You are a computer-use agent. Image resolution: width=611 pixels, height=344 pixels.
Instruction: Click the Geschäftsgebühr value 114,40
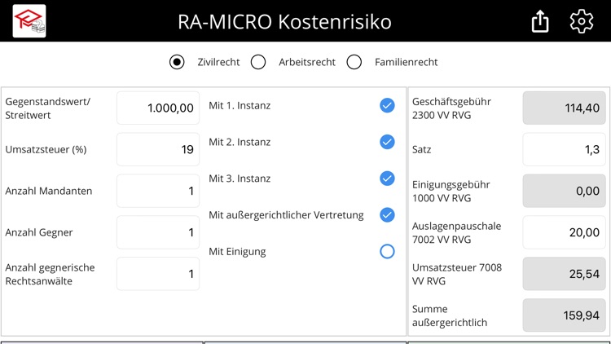click(565, 108)
